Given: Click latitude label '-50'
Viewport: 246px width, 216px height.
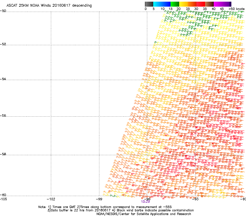Looking at the screenshot, I should [3, 11].
